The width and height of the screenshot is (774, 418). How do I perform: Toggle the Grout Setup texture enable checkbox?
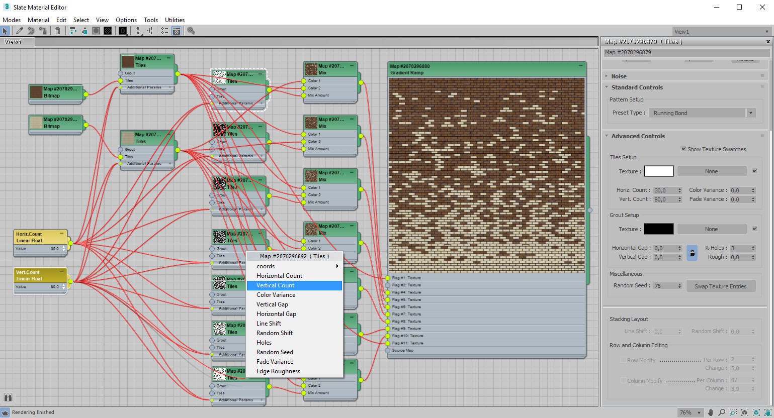(x=754, y=229)
